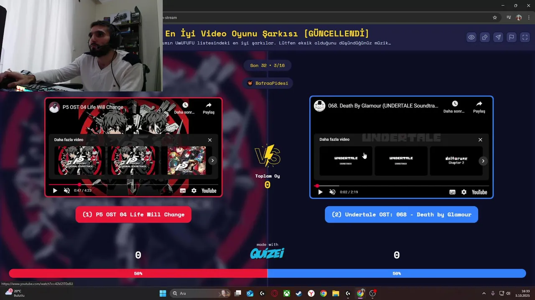Expand the system tray hidden icons chevron
Image resolution: width=535 pixels, height=300 pixels.
(484, 293)
